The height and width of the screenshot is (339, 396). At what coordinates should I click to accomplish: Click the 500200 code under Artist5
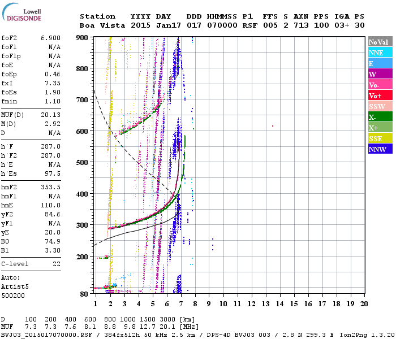[13, 295]
